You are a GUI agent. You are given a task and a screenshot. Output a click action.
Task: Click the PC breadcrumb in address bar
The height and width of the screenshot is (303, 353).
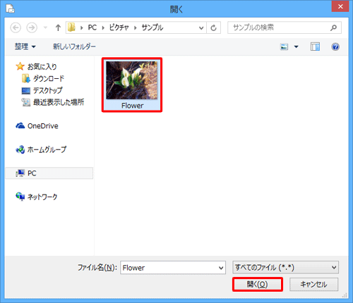(92, 27)
